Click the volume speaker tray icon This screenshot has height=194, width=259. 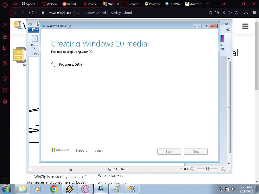(x=233, y=189)
